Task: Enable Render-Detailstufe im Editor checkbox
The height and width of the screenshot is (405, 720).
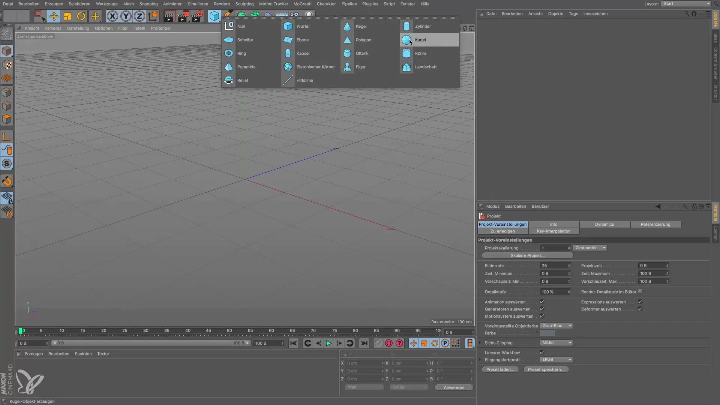Action: click(640, 291)
